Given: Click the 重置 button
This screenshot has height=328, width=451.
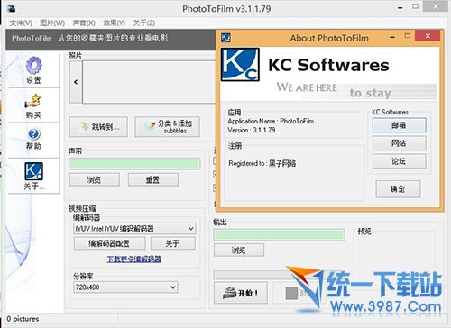Looking at the screenshot, I should pos(153,179).
